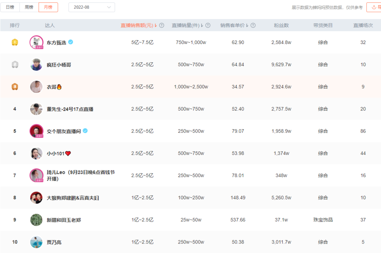Click the 排行 column header
This screenshot has height=253, width=381.
[14, 25]
